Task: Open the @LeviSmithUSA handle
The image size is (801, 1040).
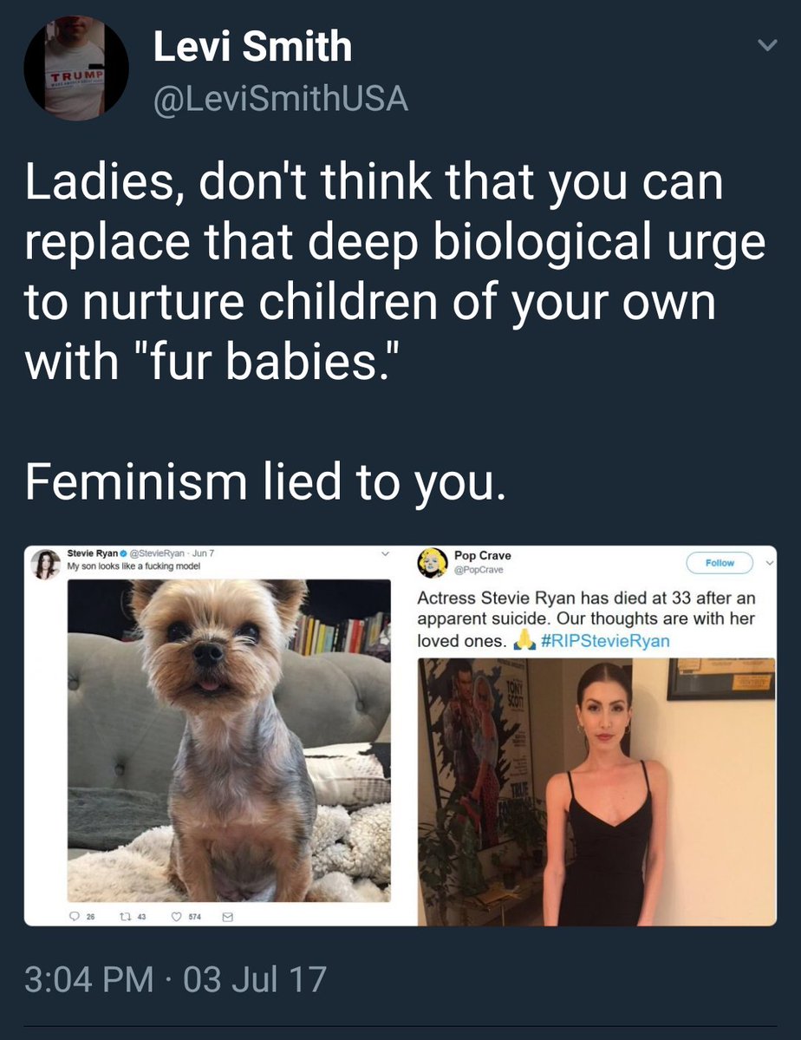Action: tap(281, 99)
